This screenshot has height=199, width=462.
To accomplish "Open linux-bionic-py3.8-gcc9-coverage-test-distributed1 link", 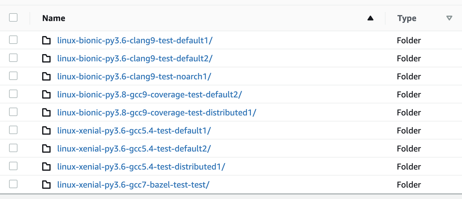I will (157, 112).
